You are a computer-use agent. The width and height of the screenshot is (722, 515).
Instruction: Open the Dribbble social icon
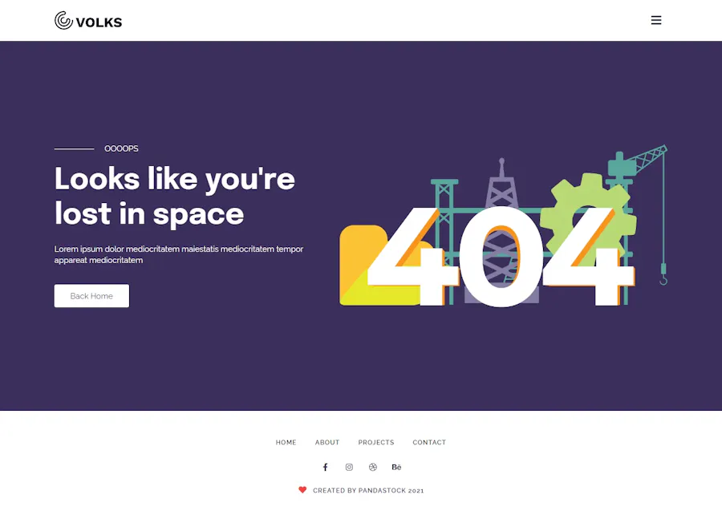pos(373,467)
